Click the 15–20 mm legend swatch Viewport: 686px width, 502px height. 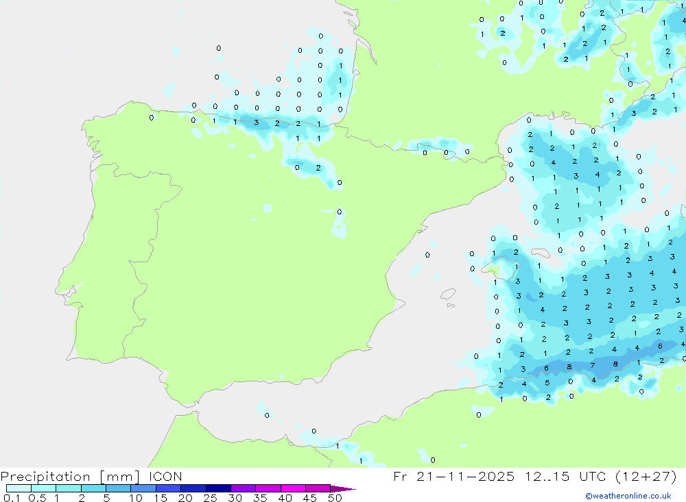(169, 488)
